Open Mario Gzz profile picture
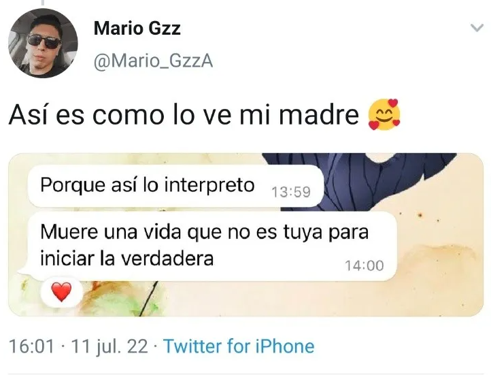The image size is (491, 375). [x=44, y=44]
